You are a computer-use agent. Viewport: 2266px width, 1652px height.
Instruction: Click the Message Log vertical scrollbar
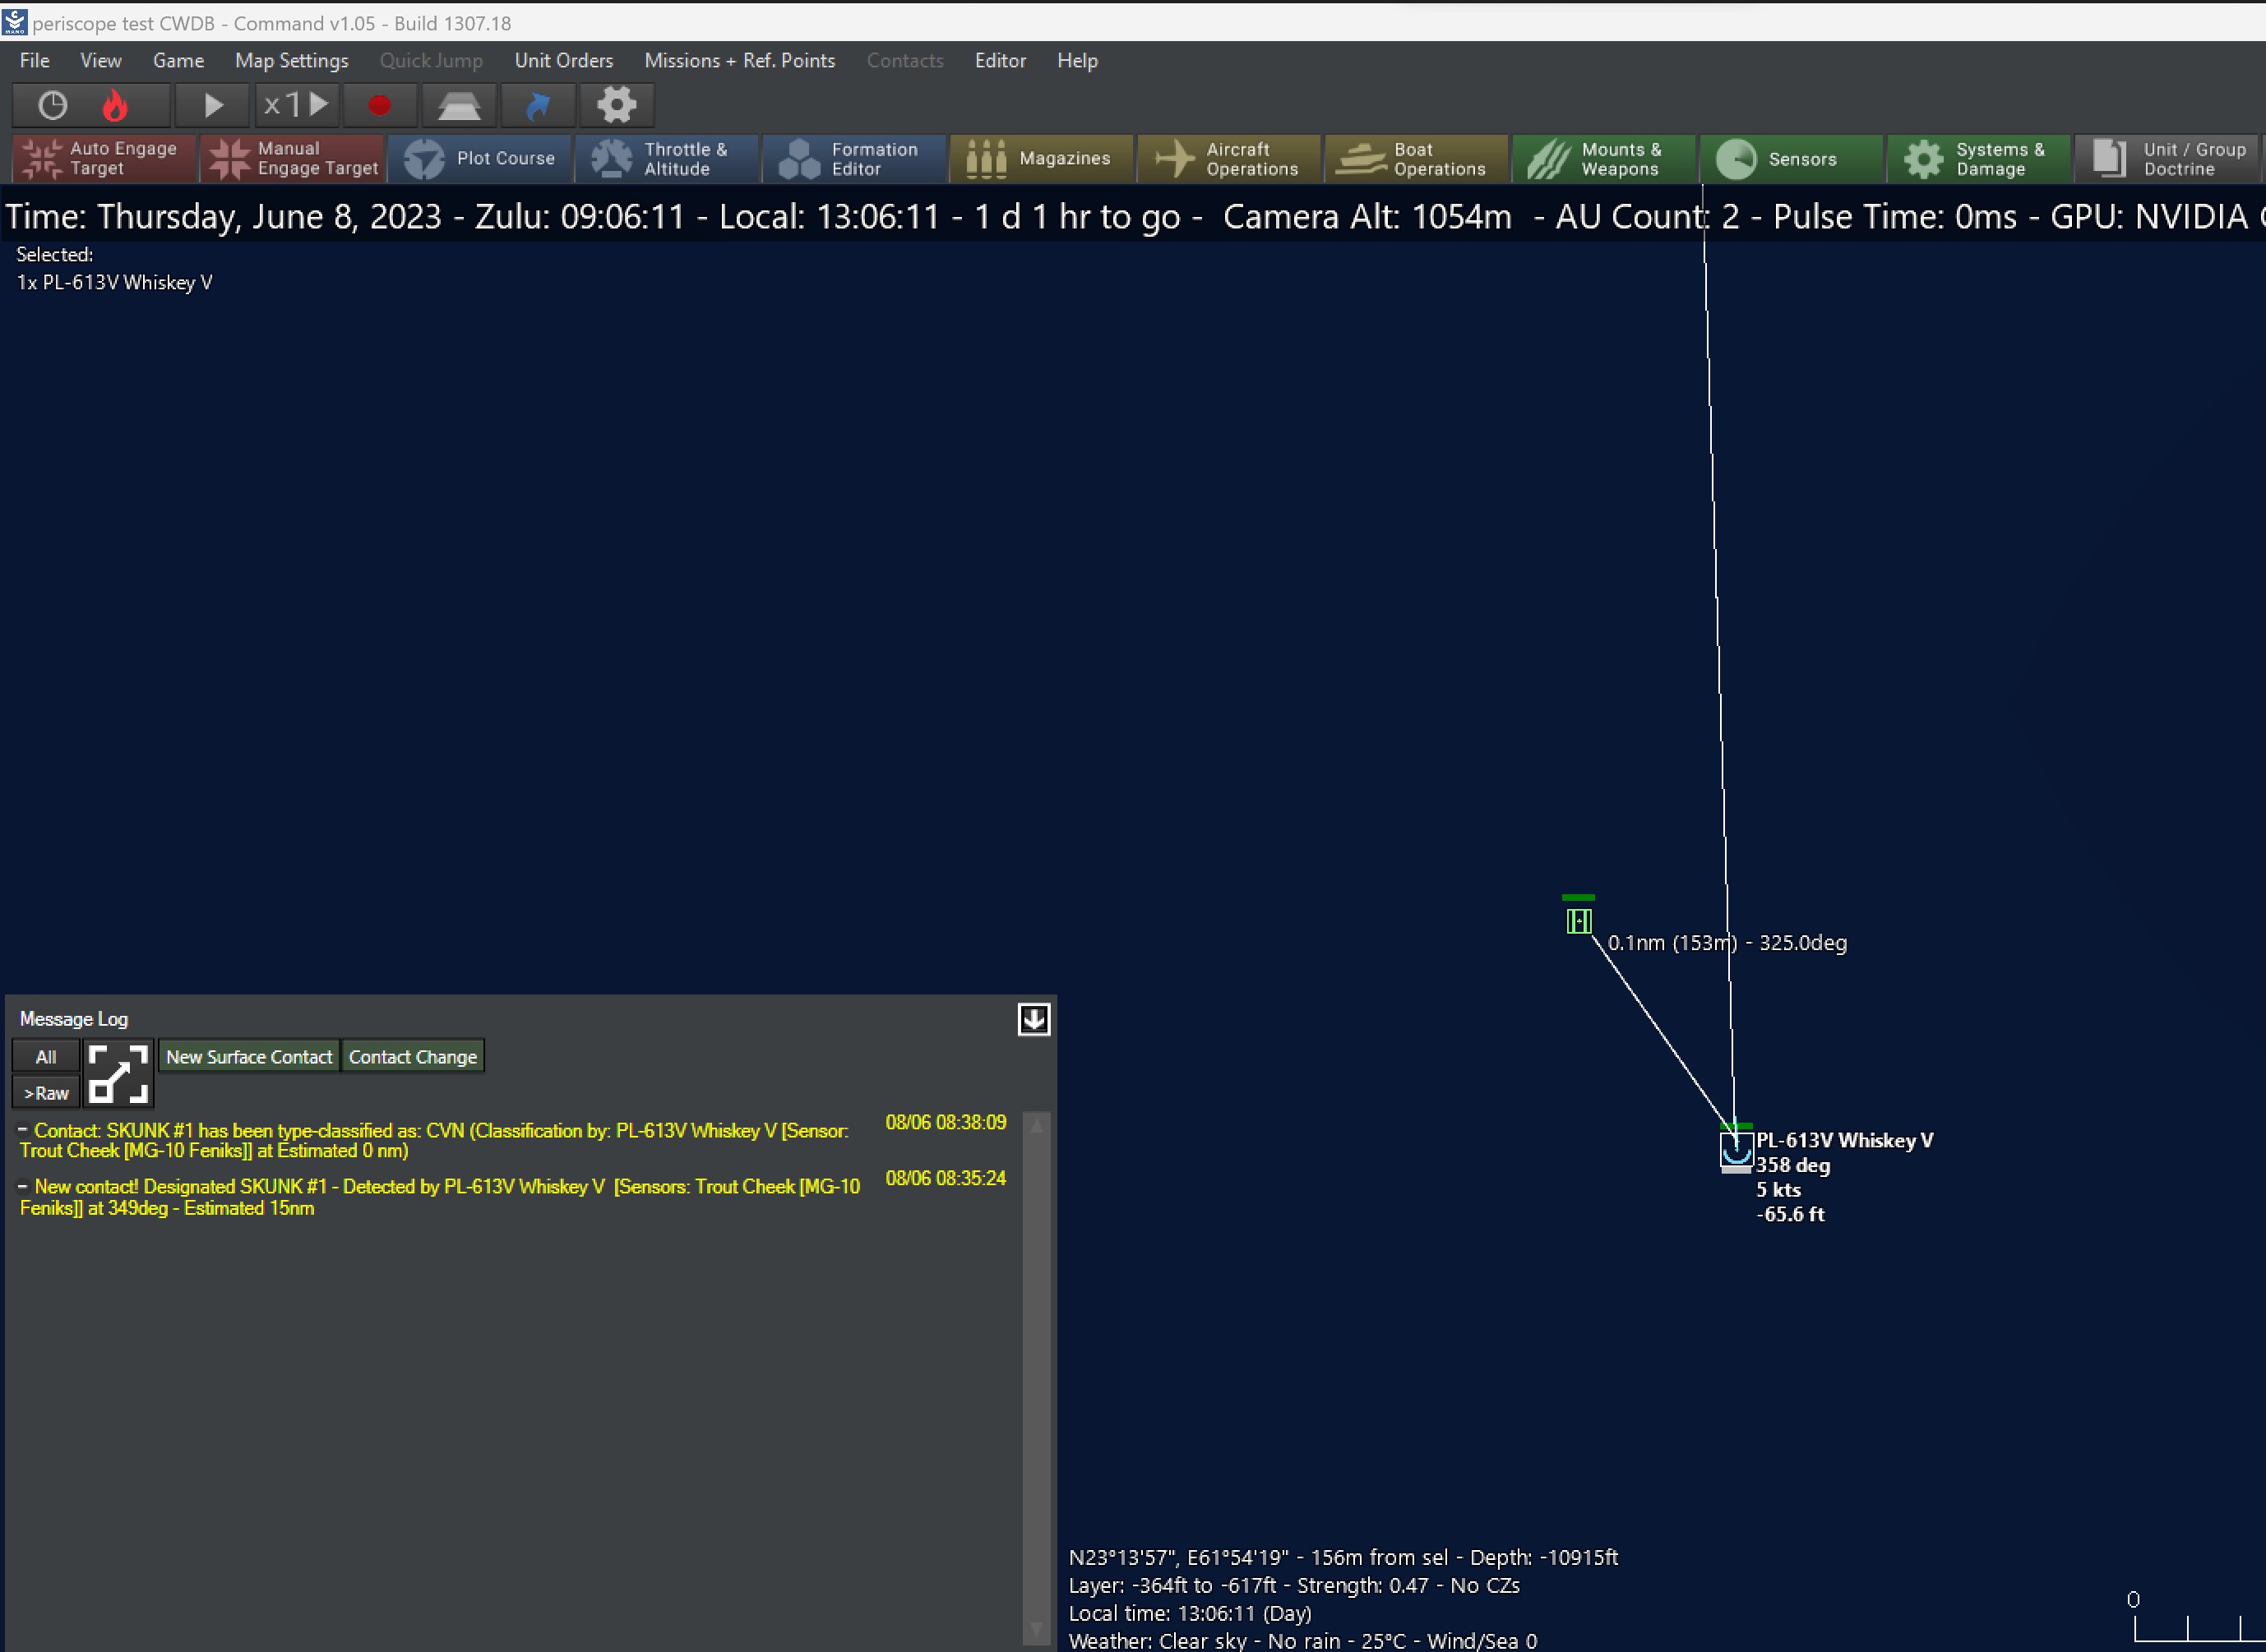(x=1037, y=1380)
